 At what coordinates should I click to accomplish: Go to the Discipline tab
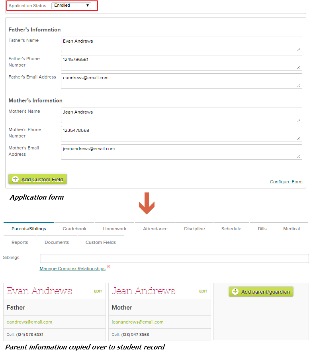coord(194,229)
